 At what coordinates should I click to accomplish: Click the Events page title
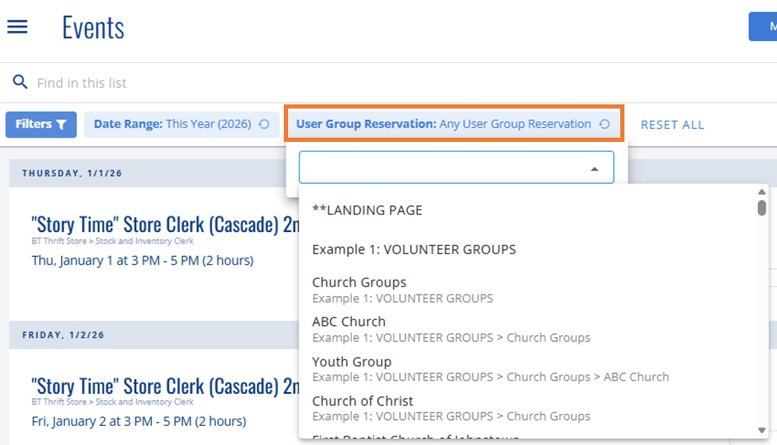point(93,27)
